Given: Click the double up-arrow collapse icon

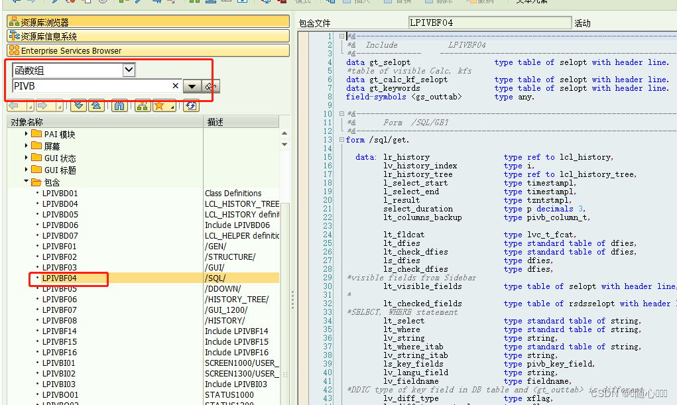Looking at the screenshot, I should 95,106.
